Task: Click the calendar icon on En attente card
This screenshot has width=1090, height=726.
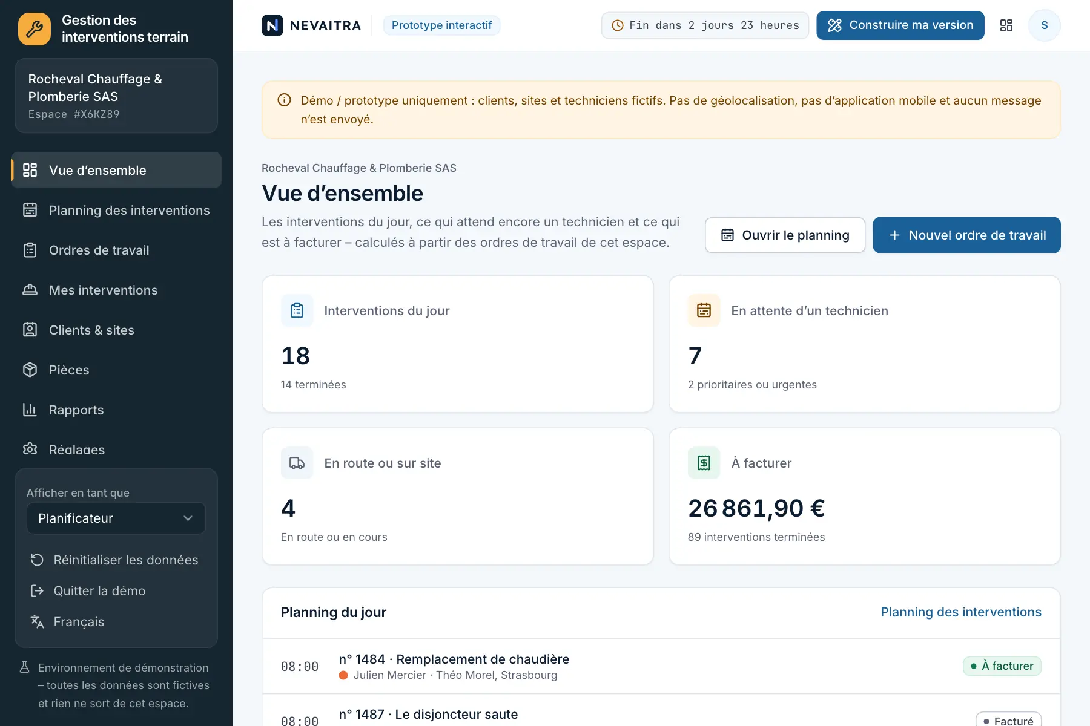Action: pos(704,310)
